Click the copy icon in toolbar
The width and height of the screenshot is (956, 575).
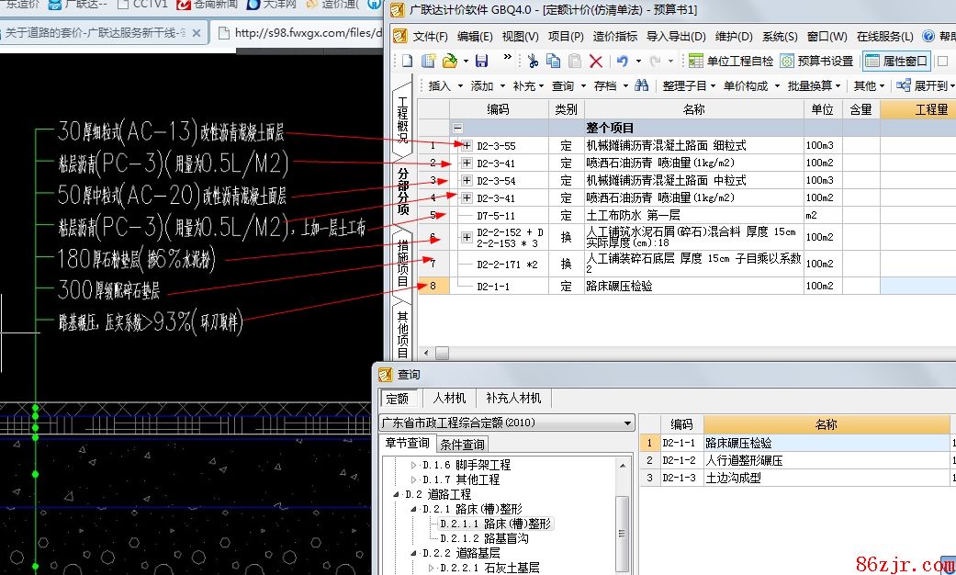pyautogui.click(x=553, y=61)
